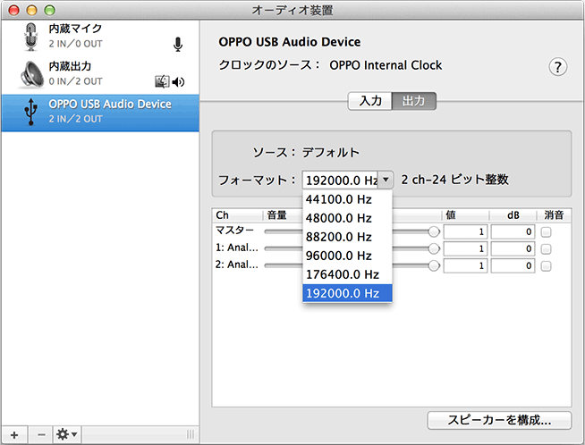Image resolution: width=585 pixels, height=445 pixels.
Task: Select 内蔵マイク in the device list
Action: [x=100, y=38]
